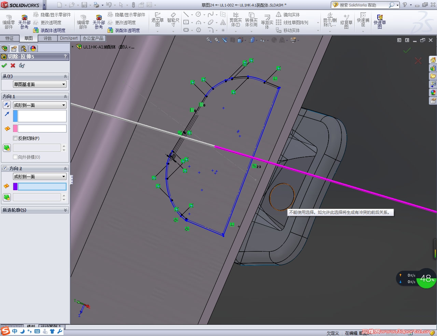
Task: Select the Circle sketch tool
Action: point(198,14)
